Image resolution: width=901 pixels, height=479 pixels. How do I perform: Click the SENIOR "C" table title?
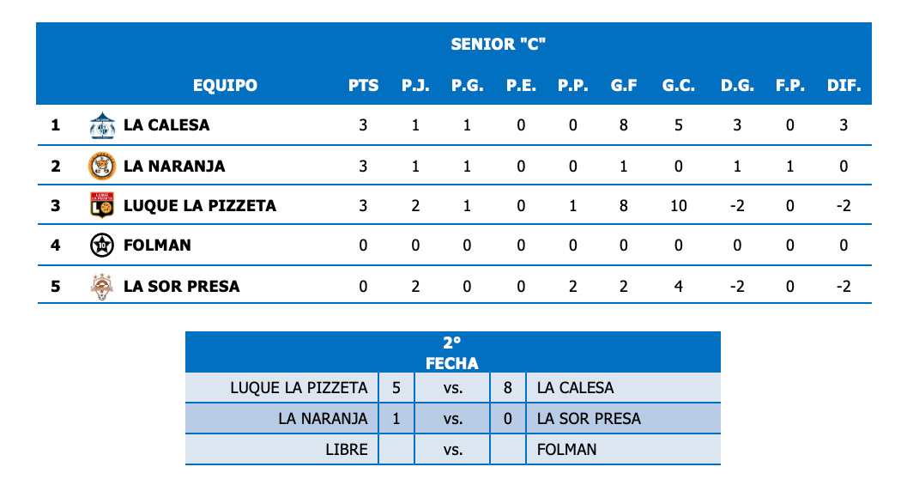click(499, 44)
